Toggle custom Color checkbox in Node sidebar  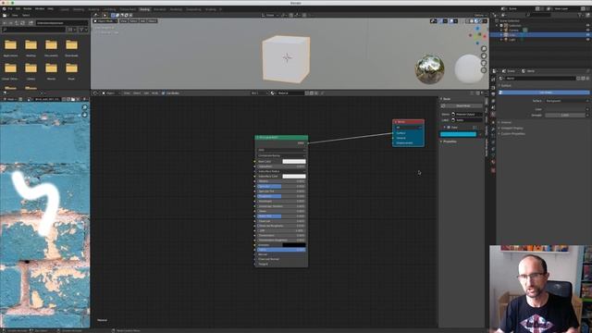coord(449,128)
